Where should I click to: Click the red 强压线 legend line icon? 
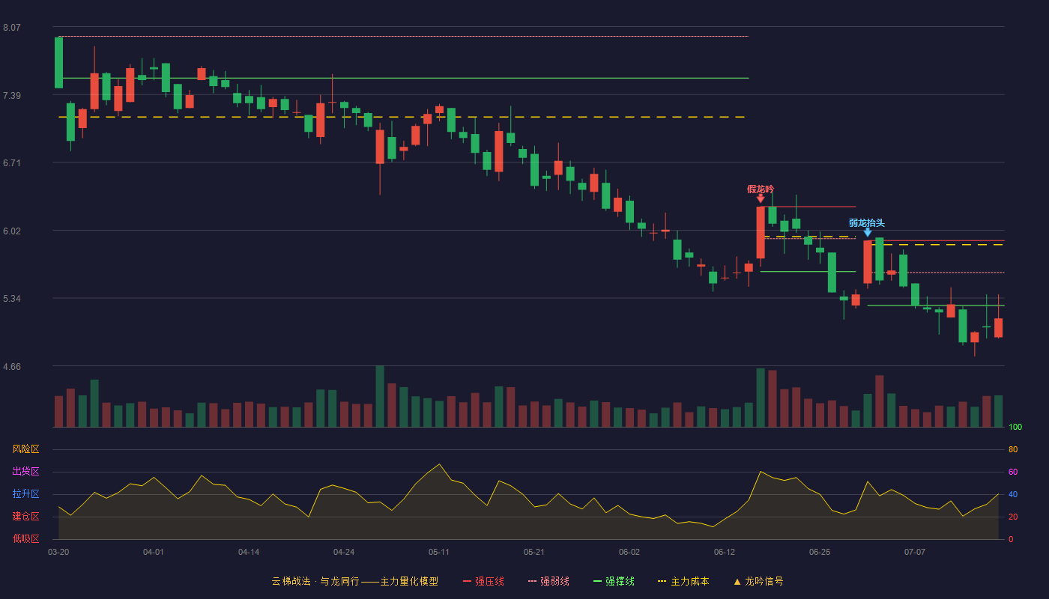(467, 582)
